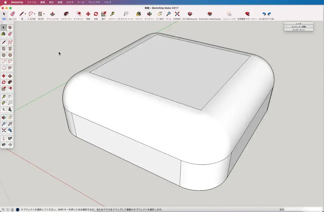Open the SketchUp application menu
Viewport: 324px width, 212px height.
17,2
